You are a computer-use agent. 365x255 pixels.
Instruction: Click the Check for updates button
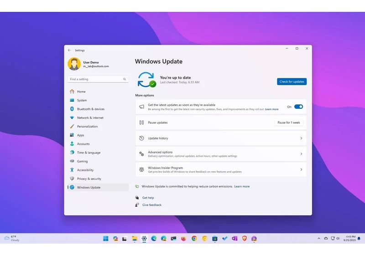(292, 82)
